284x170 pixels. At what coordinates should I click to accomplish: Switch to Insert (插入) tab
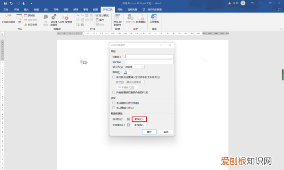[27, 9]
